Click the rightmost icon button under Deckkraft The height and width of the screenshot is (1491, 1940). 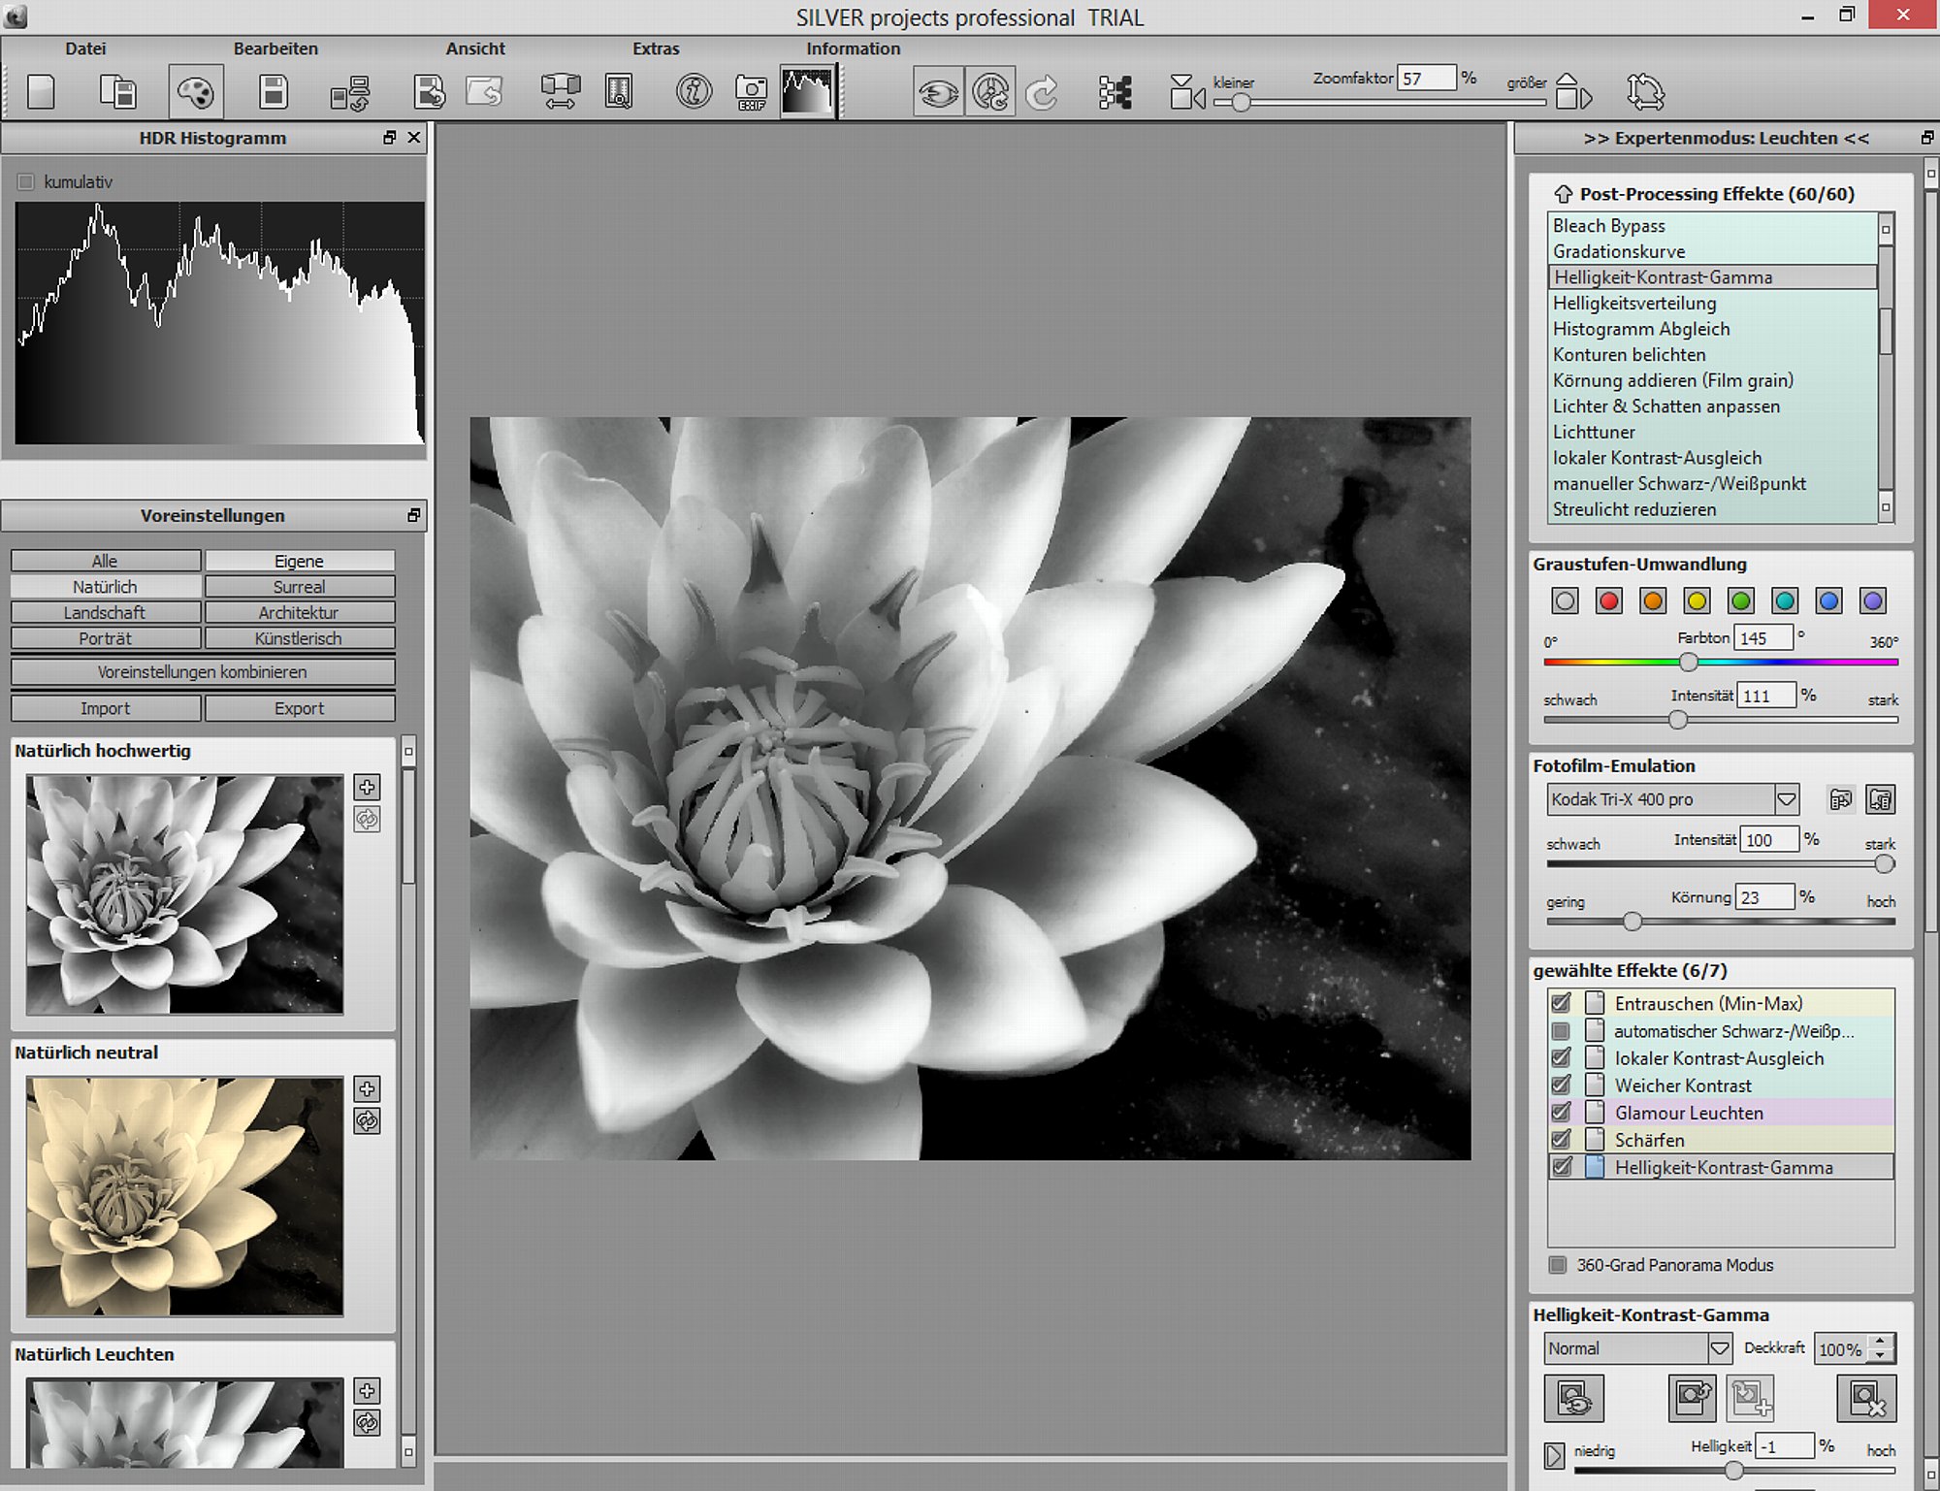click(x=1866, y=1398)
